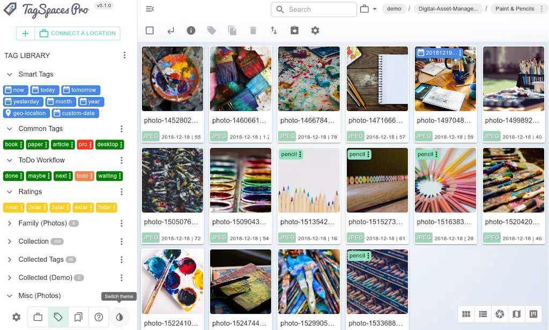Open the file properties info icon
This screenshot has height=330, width=549.
click(x=191, y=31)
